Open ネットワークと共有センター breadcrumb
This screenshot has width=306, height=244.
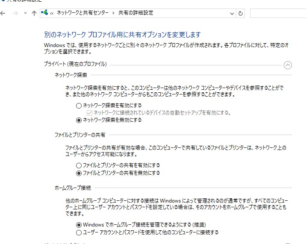(x=82, y=13)
